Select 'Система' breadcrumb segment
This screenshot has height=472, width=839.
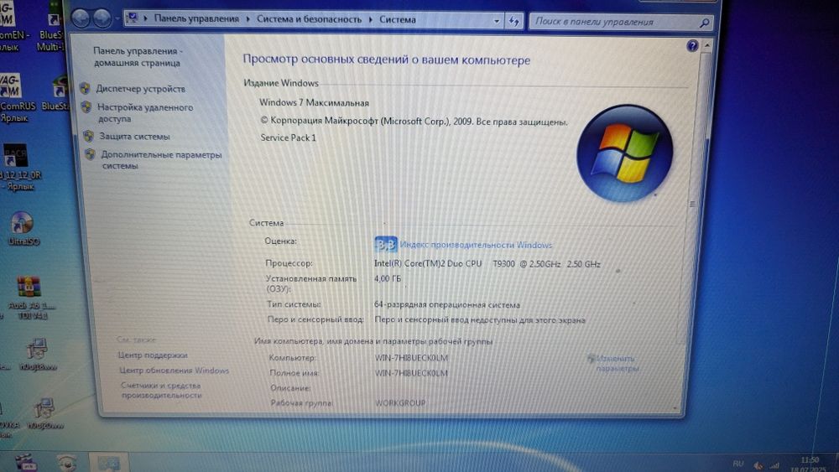(x=397, y=20)
